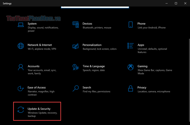Viewport: 190px width, 125px height.
Task: Click "Uninstall, defaults, optional features" text
Action: (x=152, y=51)
